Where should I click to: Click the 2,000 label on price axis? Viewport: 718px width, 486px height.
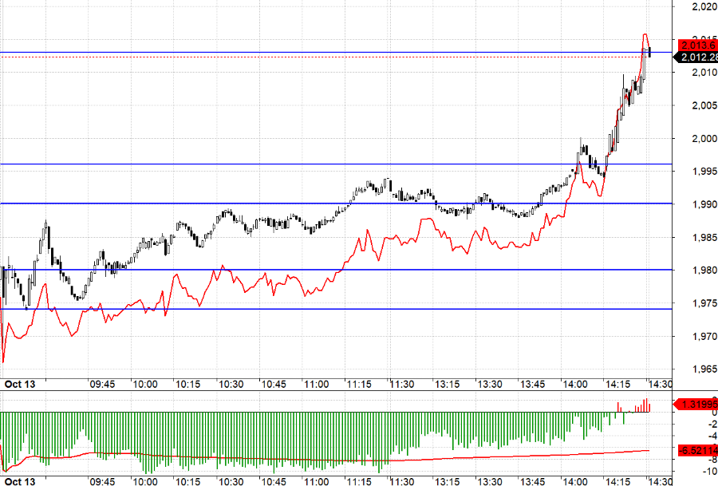pos(702,139)
